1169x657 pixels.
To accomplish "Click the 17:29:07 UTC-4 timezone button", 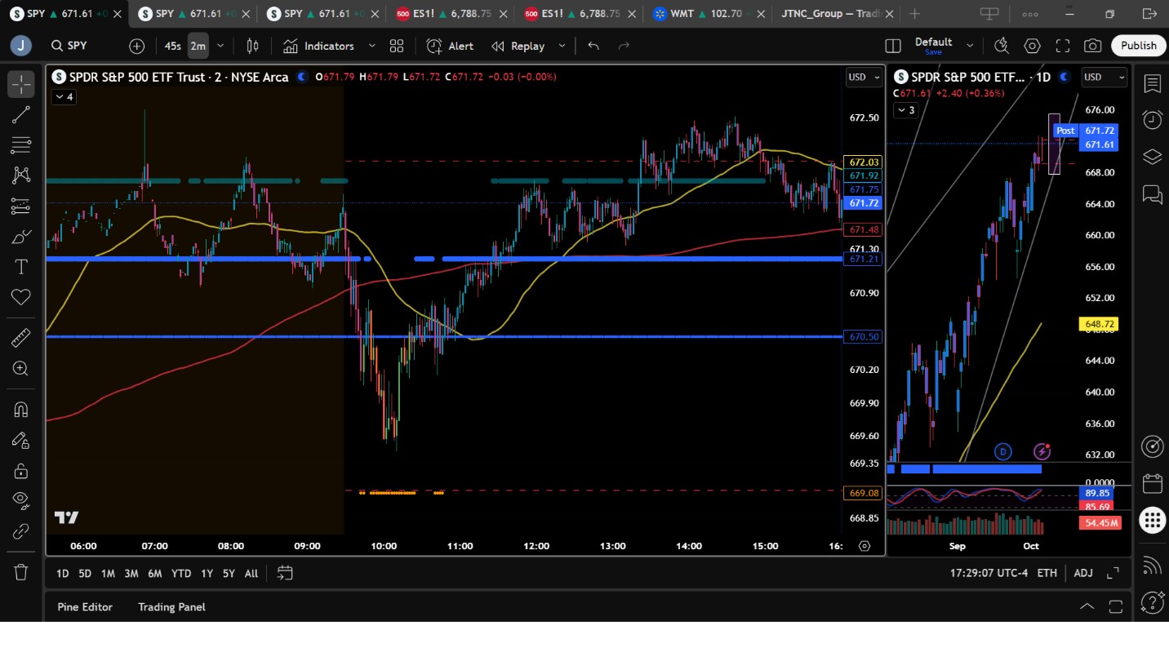I will click(x=989, y=573).
